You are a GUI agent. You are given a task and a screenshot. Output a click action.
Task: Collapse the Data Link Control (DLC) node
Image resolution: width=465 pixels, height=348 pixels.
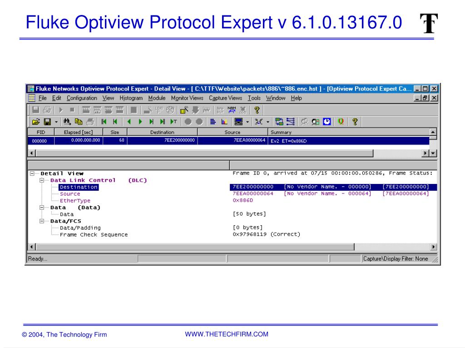click(x=42, y=180)
